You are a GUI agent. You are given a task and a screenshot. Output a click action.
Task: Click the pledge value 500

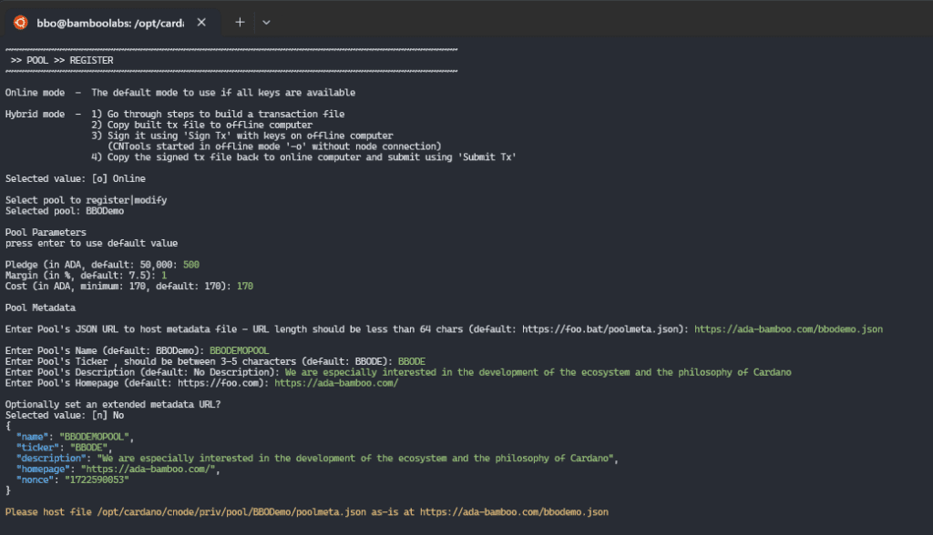(191, 265)
